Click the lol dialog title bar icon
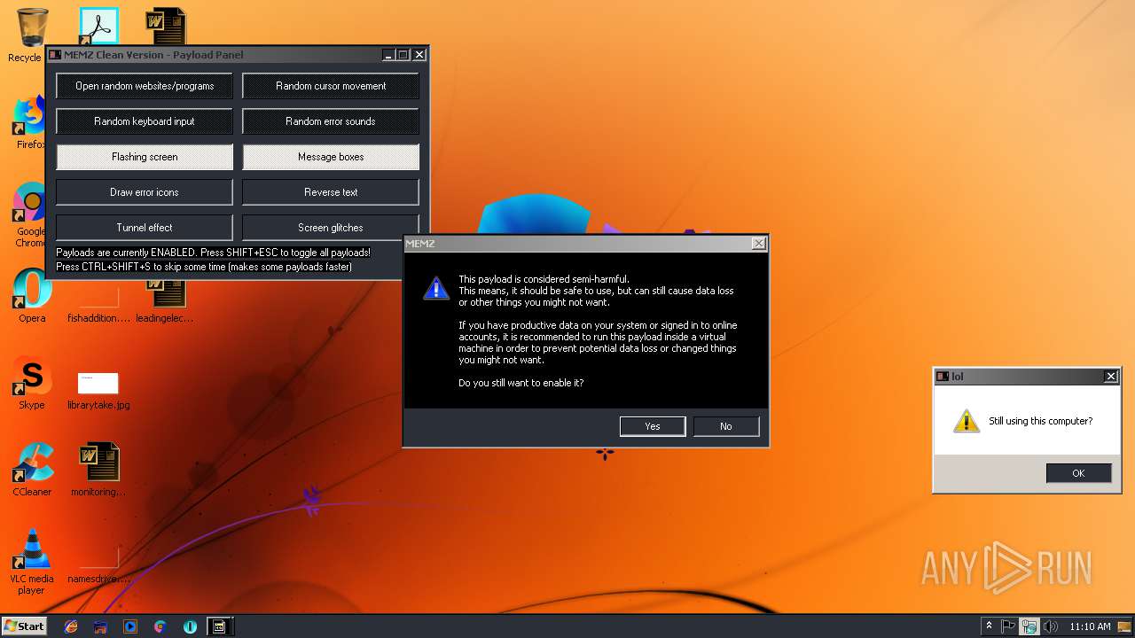The height and width of the screenshot is (638, 1135). pyautogui.click(x=943, y=377)
